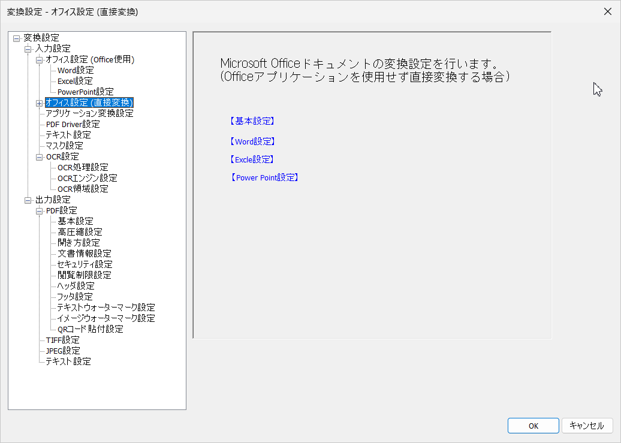621x443 pixels.
Task: Expand the オフィス設定 (直接変換) tree node
Action: click(x=39, y=103)
